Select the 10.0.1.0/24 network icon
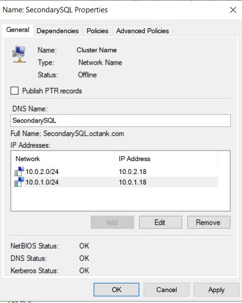Screen dimensions: 242x303 click(x=19, y=182)
